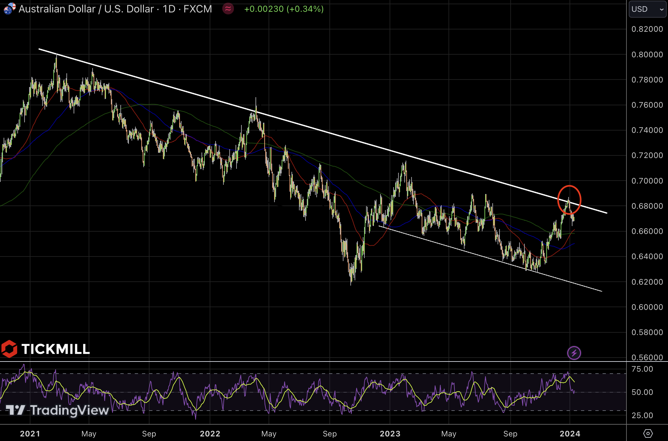The image size is (668, 441).
Task: Click the Tickmill hexagon logo icon
Action: tap(9, 349)
